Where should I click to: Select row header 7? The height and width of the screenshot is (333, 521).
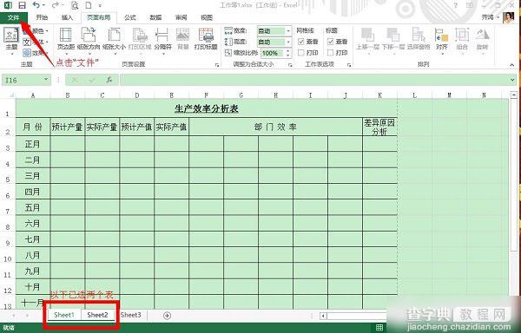point(8,207)
